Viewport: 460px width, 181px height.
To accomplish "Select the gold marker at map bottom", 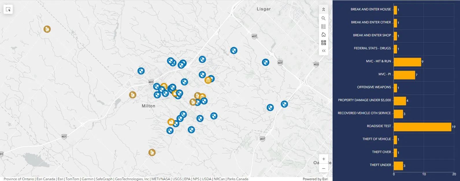I will pos(152,152).
